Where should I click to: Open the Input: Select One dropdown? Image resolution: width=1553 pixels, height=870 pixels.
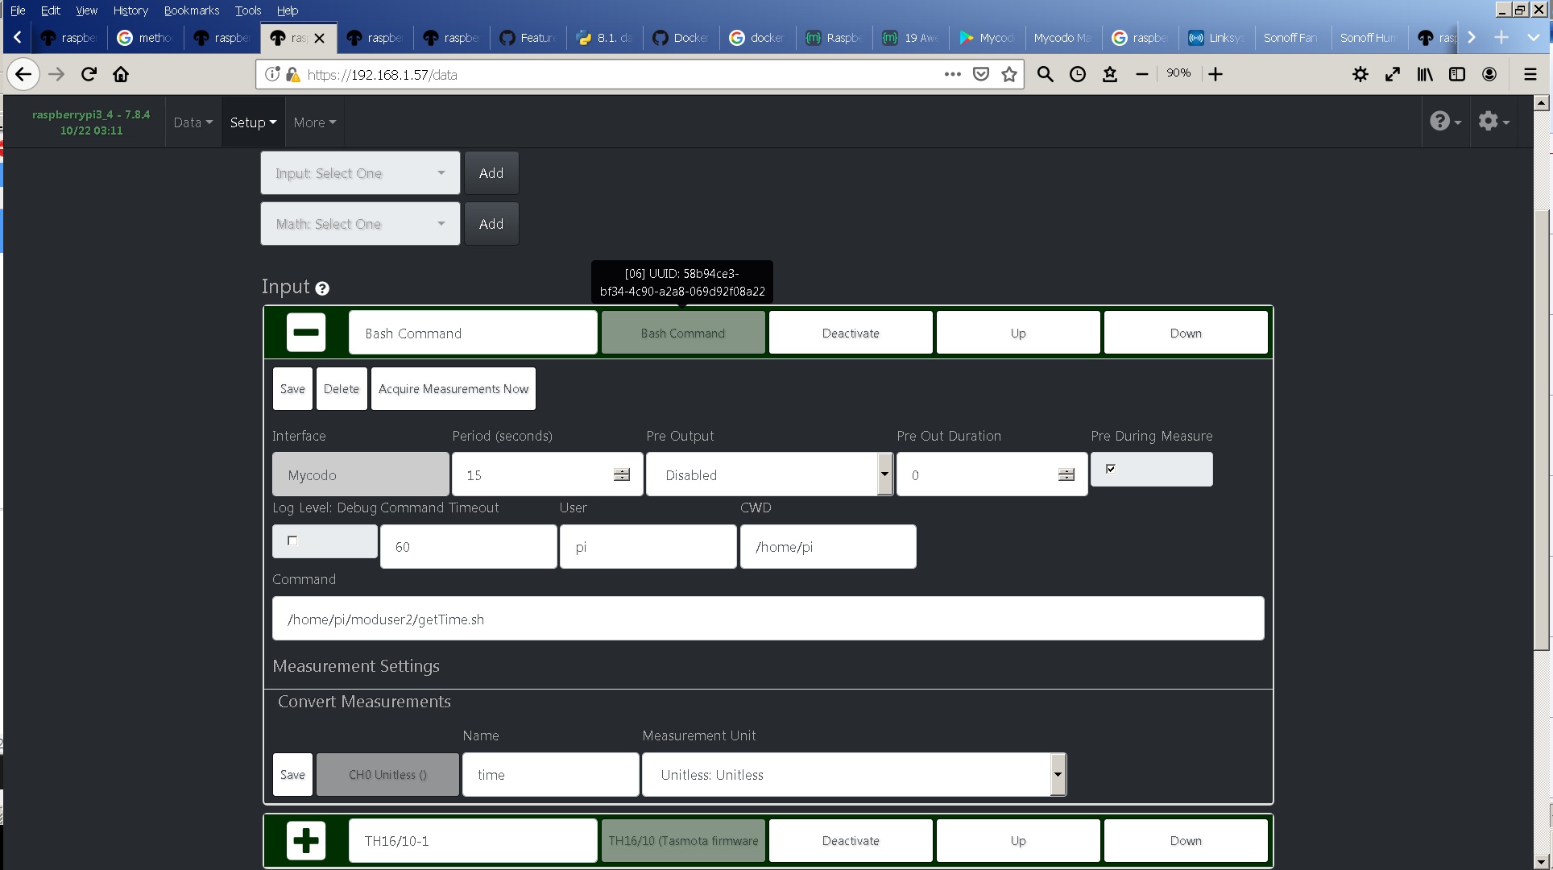(x=359, y=172)
